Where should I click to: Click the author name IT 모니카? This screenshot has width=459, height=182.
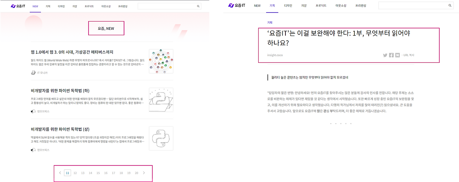(42, 73)
